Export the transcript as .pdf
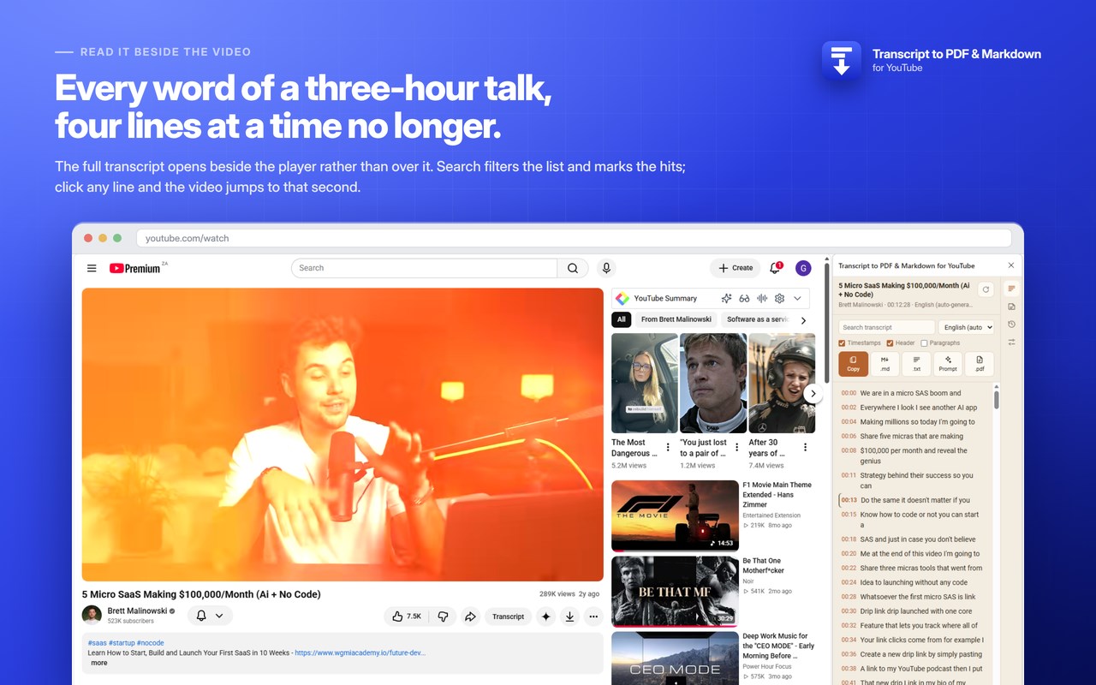 (980, 364)
